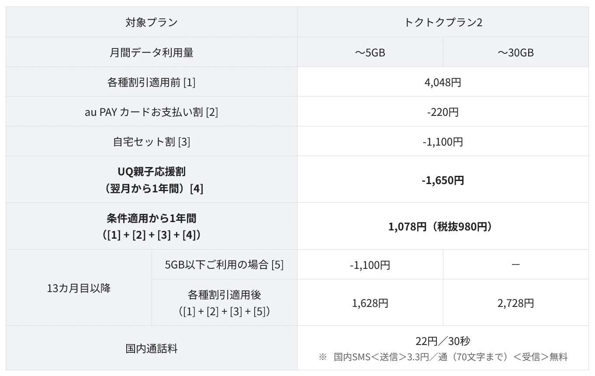Select the ～30GB data column header
The width and height of the screenshot is (595, 376).
pyautogui.click(x=515, y=52)
